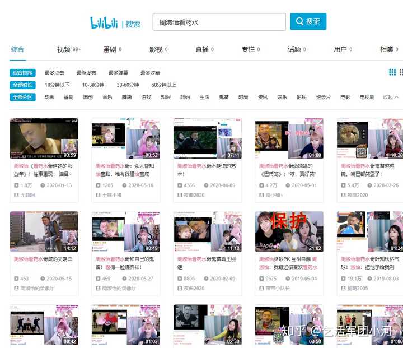This screenshot has height=348, width=403.
Task: Open the 视频 99+ tab
Action: coord(69,49)
